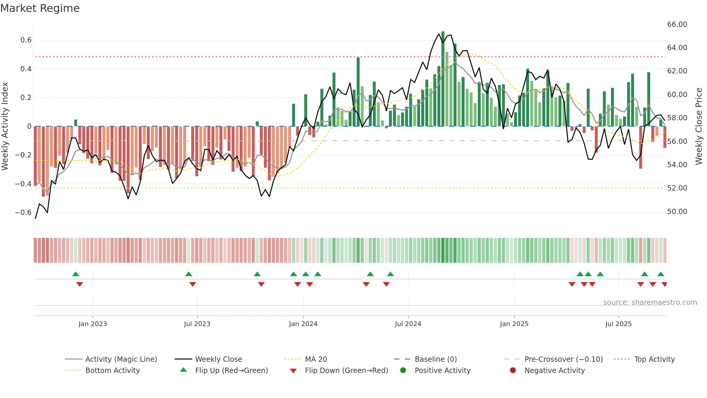Viewport: 707px width, 398px height.
Task: Click the last red activity bar at chart's right end
Action: click(665, 137)
